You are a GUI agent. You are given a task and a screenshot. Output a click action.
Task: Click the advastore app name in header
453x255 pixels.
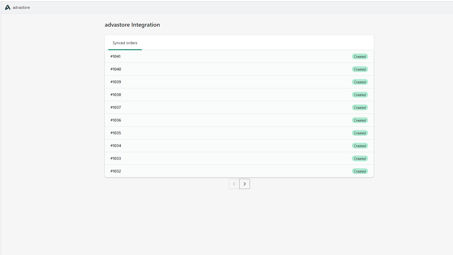[x=21, y=8]
